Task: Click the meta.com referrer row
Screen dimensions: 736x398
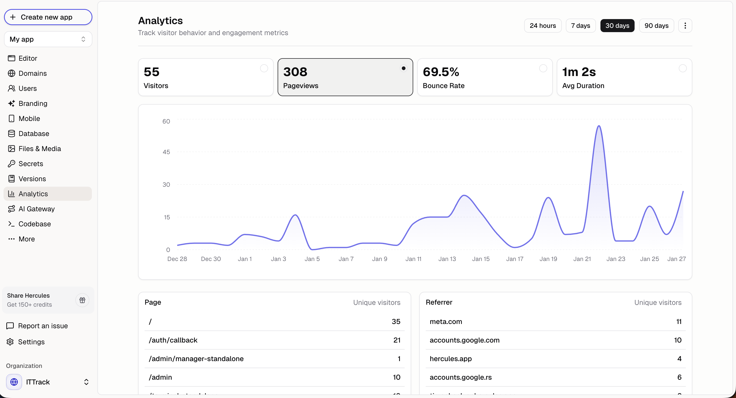Action: click(556, 322)
